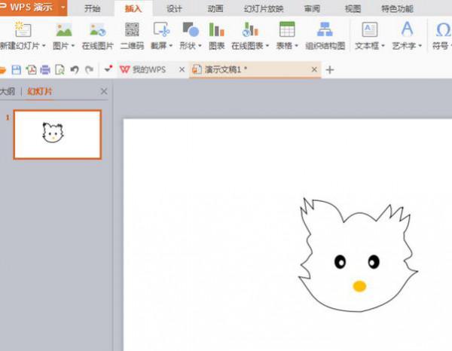Switch to the 大纲 outline panel tab

[x=8, y=91]
